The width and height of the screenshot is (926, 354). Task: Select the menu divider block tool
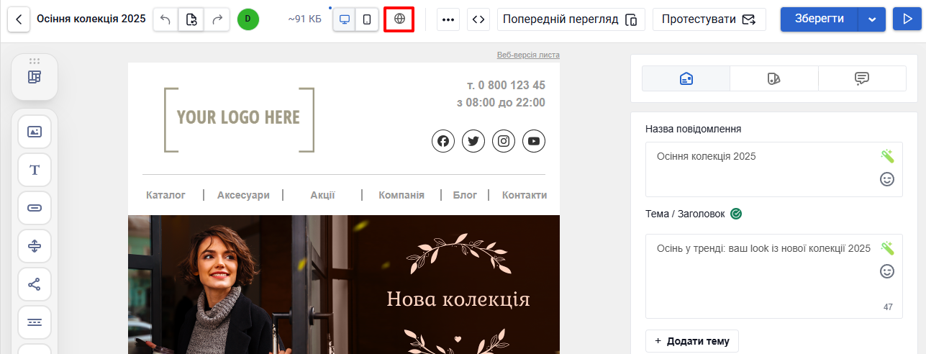(35, 322)
